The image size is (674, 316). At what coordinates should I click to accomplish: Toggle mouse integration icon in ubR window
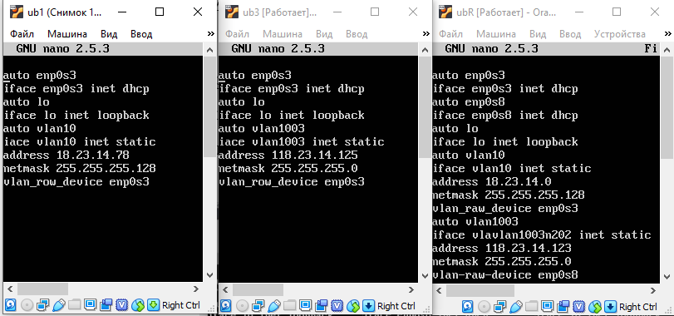[595, 307]
